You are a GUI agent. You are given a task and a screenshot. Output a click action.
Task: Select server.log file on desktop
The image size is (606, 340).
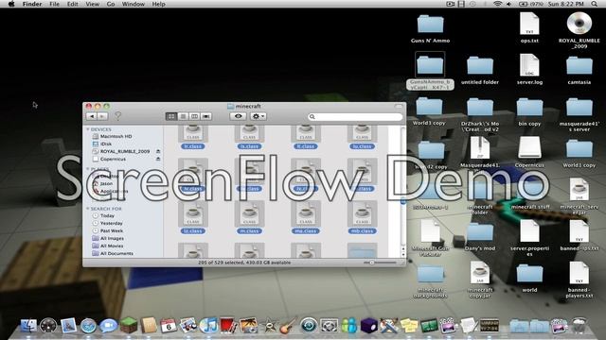[529, 69]
